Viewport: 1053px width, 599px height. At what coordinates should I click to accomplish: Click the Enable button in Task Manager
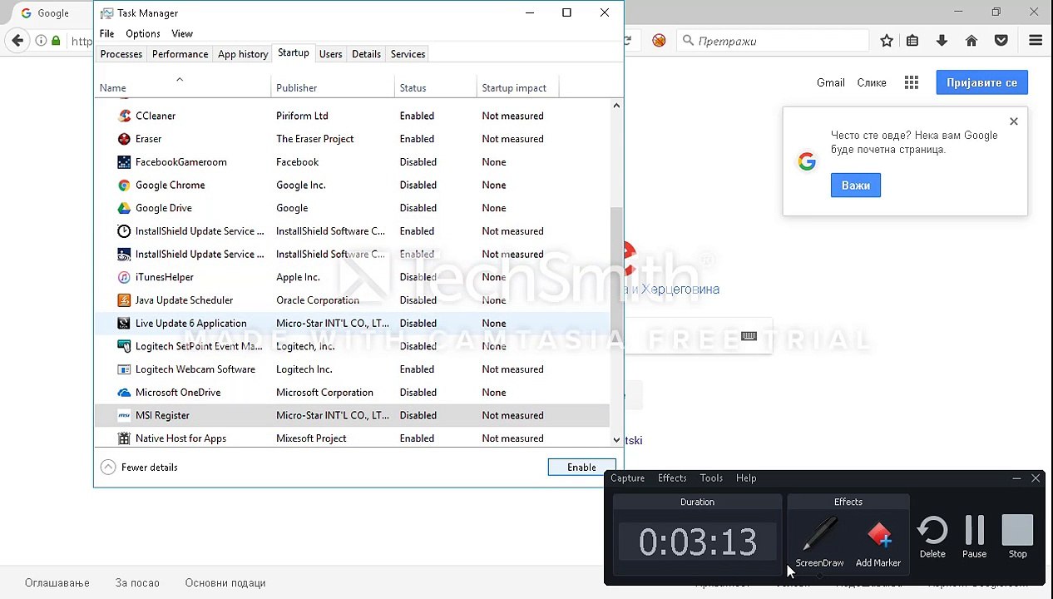(581, 468)
